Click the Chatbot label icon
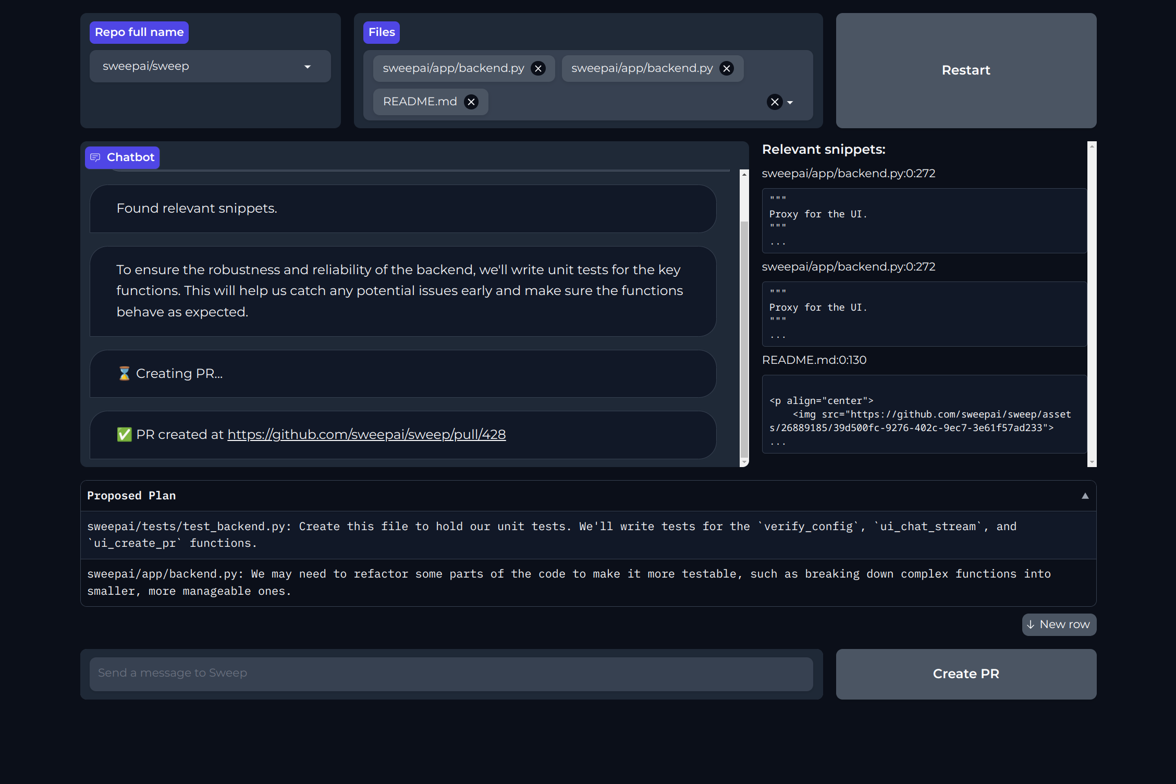 point(95,157)
